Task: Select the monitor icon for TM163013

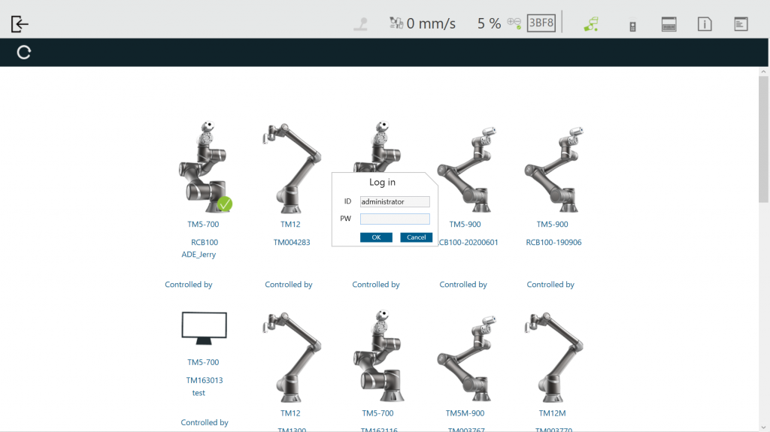Action: pos(204,329)
